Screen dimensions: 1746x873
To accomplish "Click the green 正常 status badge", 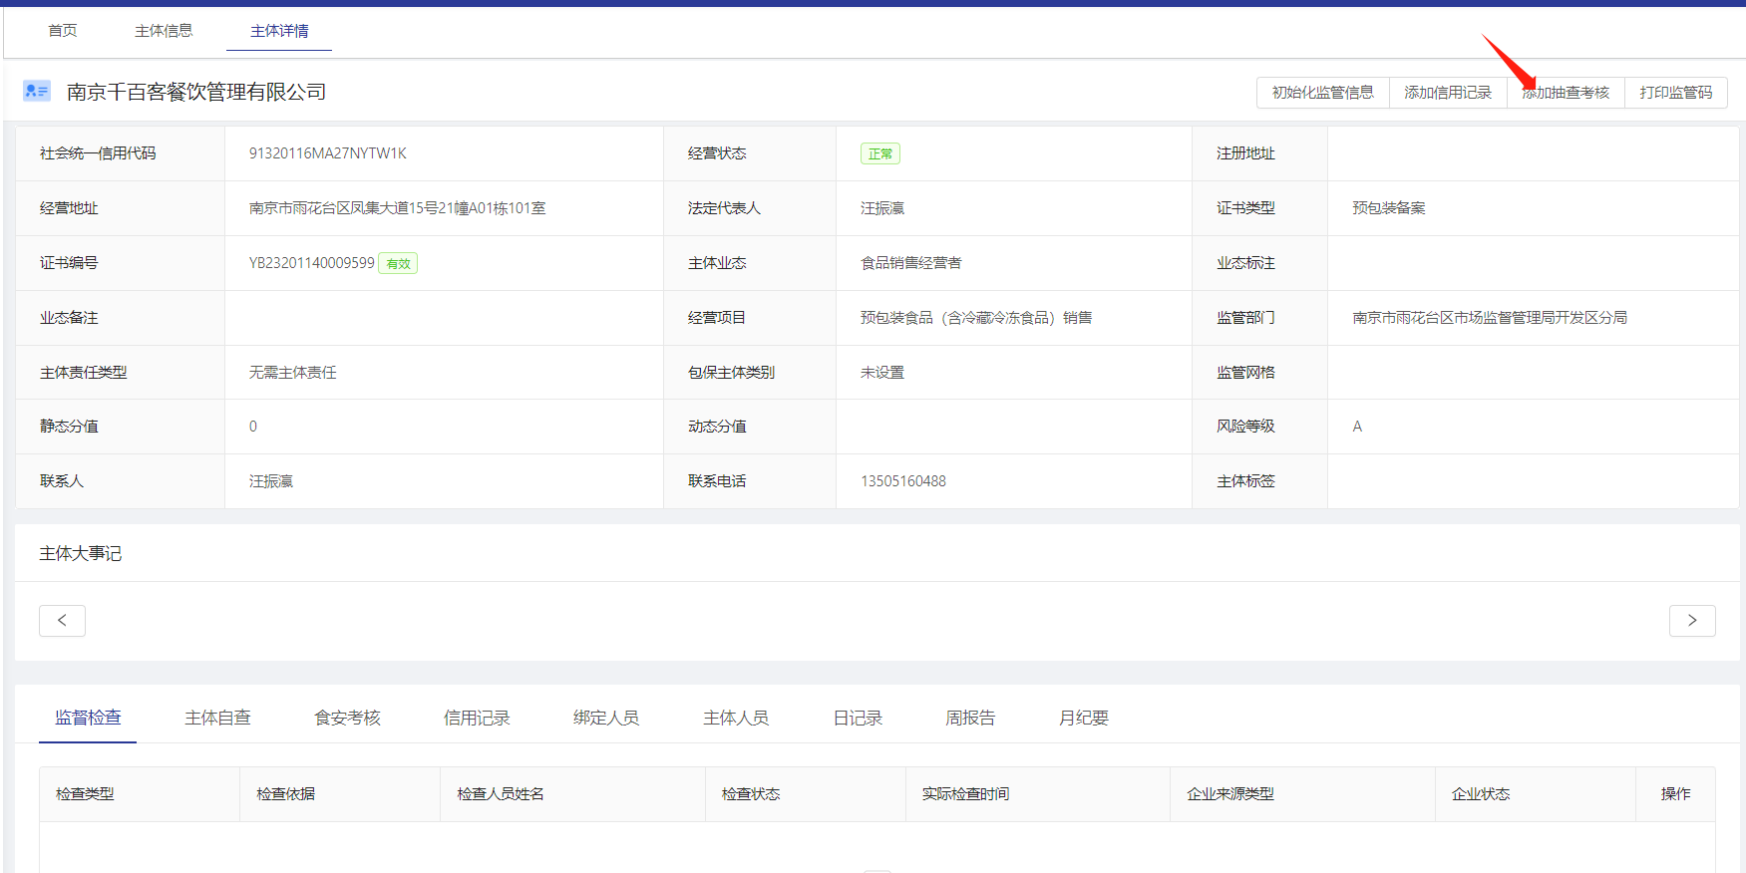I will [879, 153].
